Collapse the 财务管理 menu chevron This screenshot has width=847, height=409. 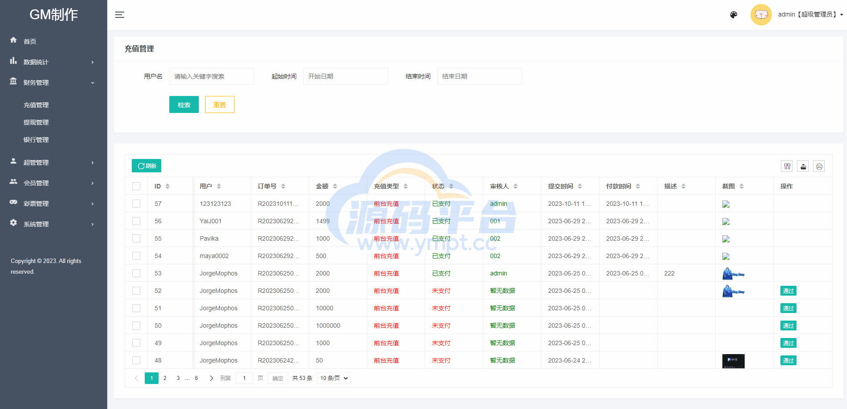pos(92,83)
